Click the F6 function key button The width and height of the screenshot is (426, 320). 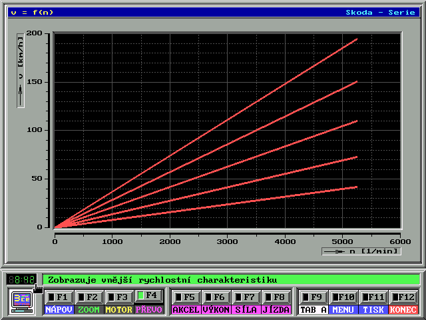pos(216,297)
